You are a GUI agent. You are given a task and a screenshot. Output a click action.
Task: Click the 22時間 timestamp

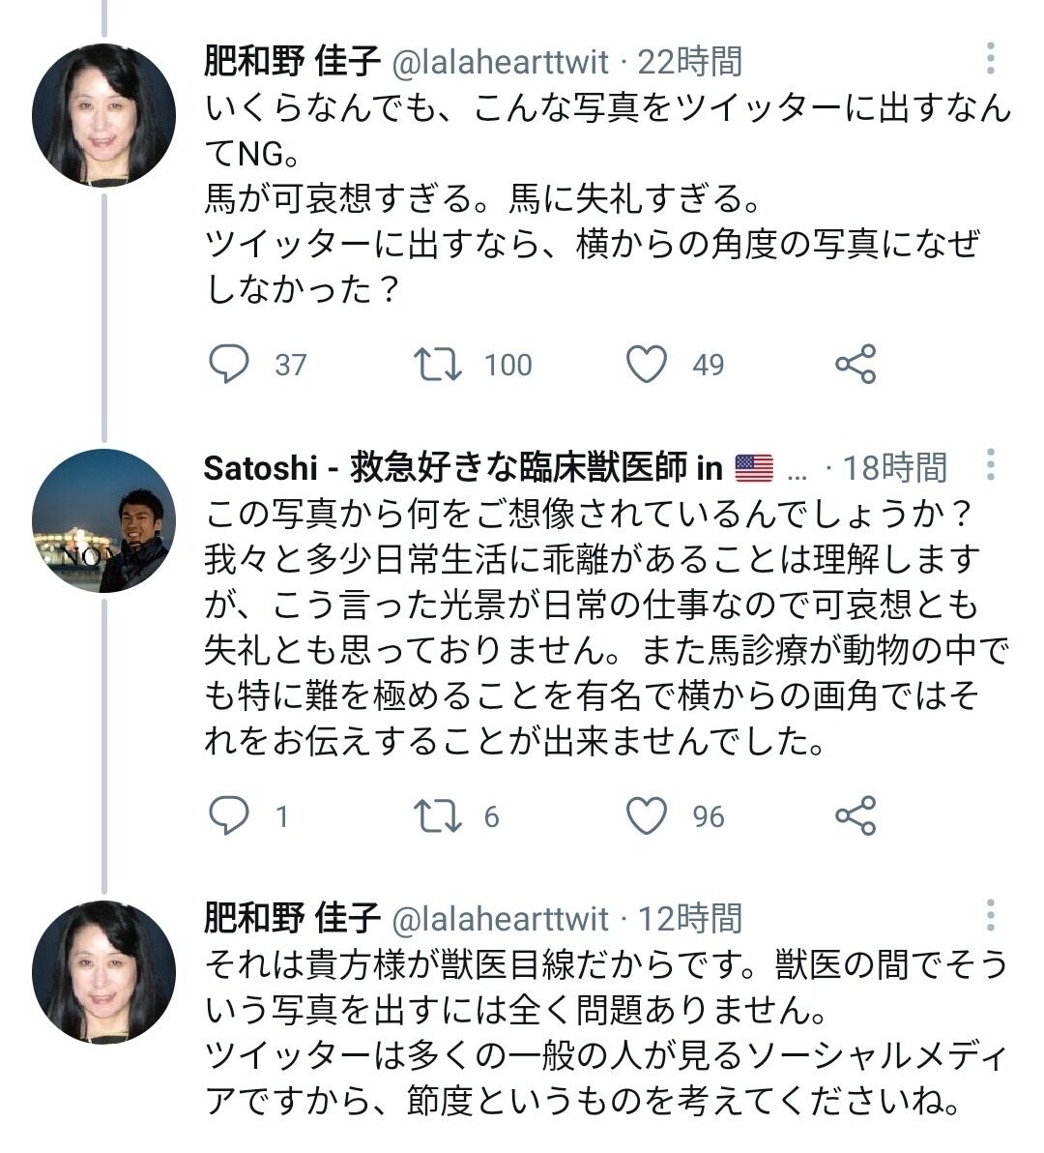[690, 64]
